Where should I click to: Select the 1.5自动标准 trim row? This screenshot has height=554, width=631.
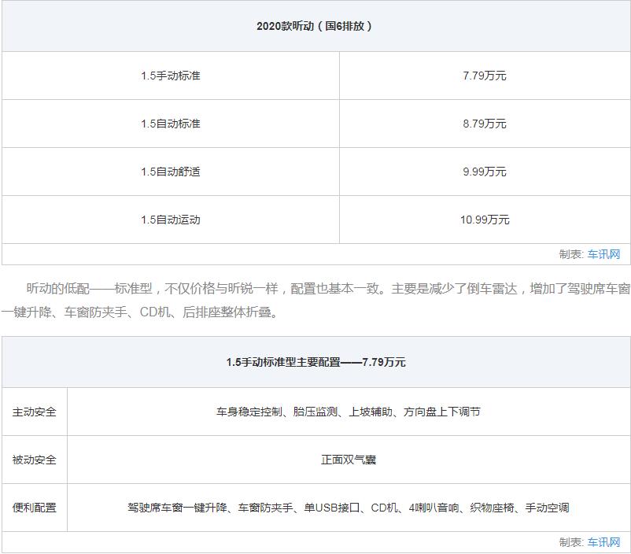(171, 124)
